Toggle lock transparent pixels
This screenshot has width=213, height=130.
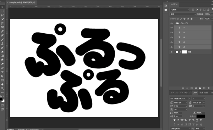(178, 19)
